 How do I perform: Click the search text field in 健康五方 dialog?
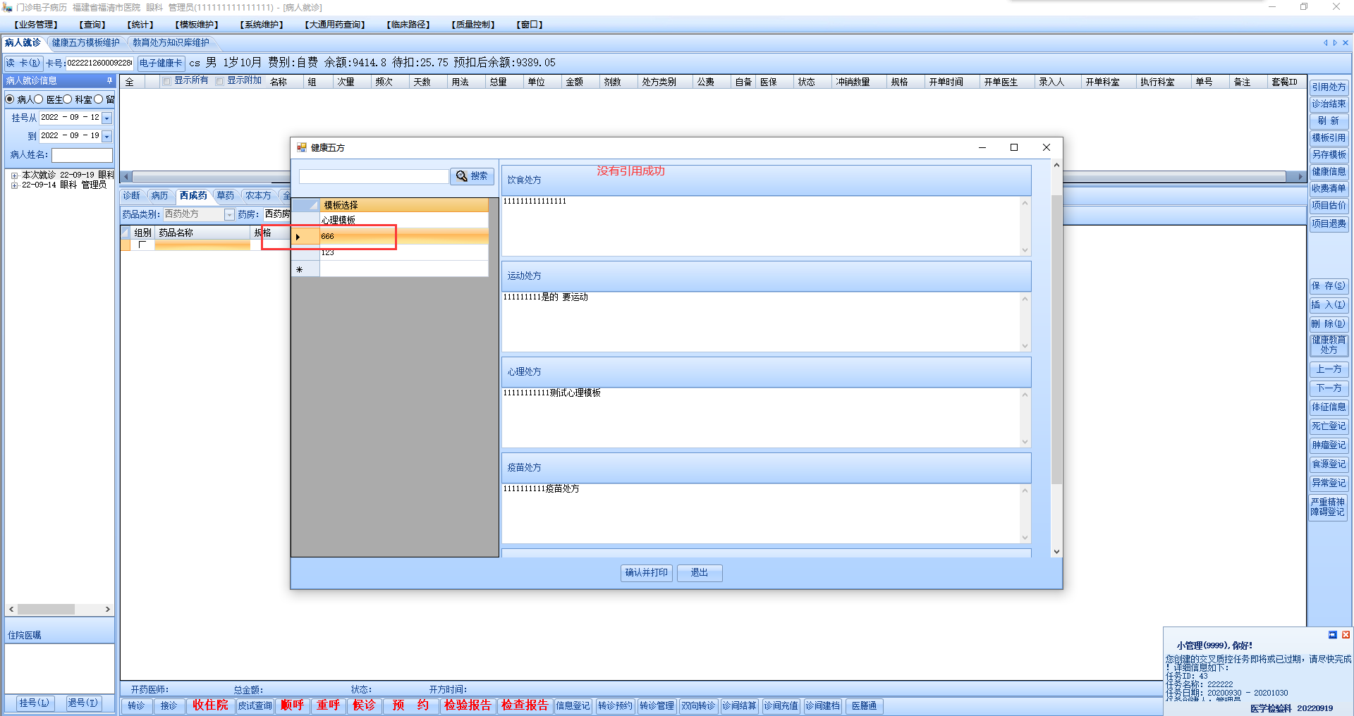[374, 176]
